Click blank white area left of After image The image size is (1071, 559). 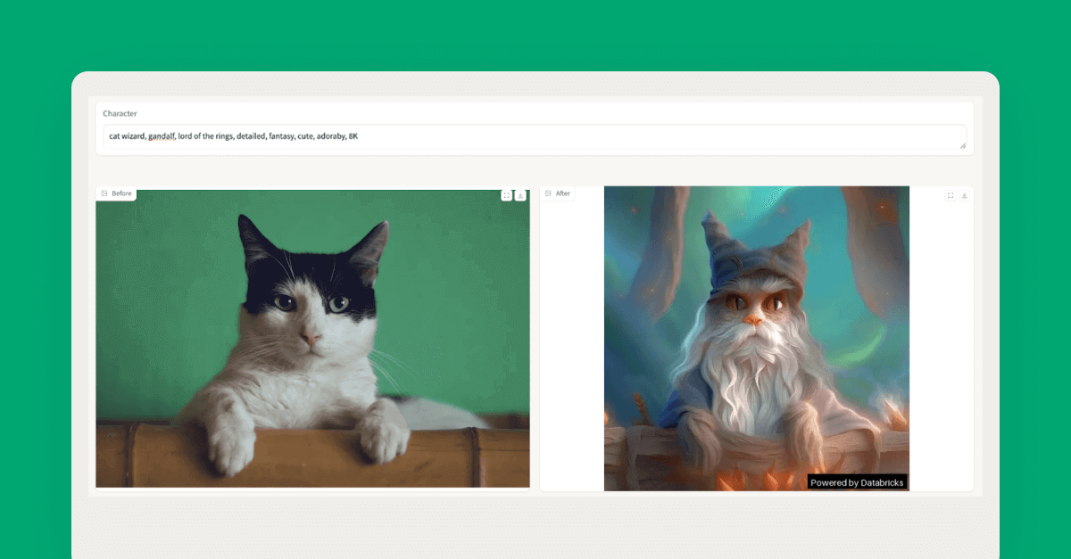point(571,357)
